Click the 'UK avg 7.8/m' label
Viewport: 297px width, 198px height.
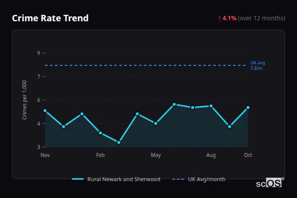pos(257,65)
